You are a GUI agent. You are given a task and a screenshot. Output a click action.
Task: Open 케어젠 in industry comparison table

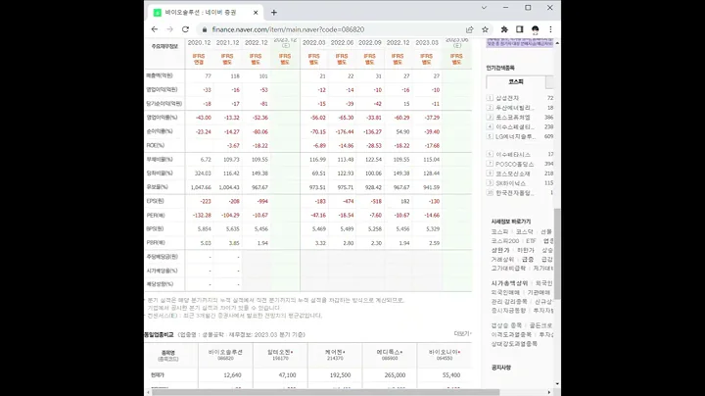coord(335,352)
